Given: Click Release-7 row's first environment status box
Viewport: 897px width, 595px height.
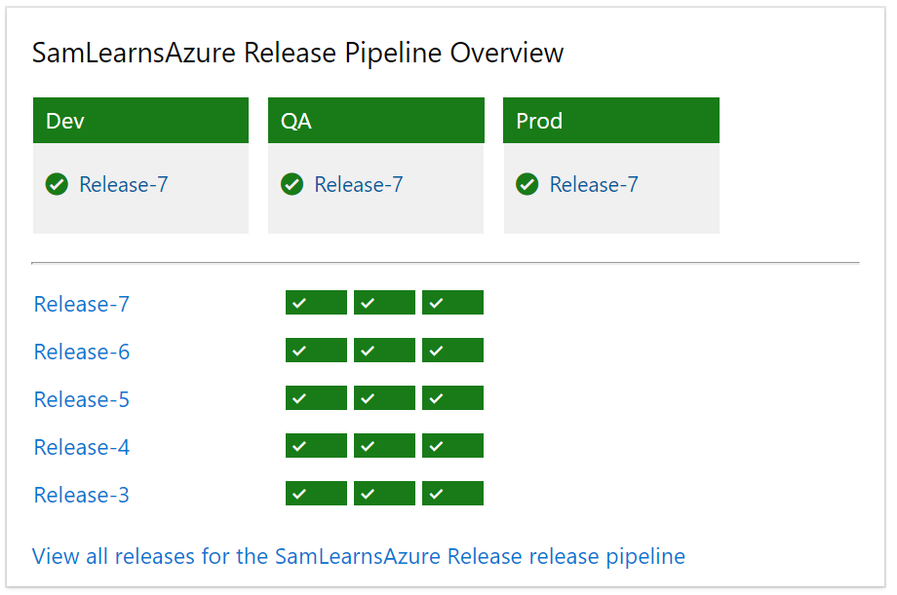Looking at the screenshot, I should (x=316, y=303).
